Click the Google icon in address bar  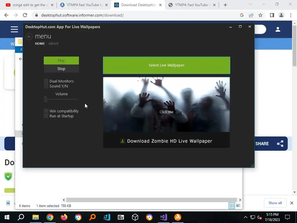pyautogui.click(x=242, y=15)
